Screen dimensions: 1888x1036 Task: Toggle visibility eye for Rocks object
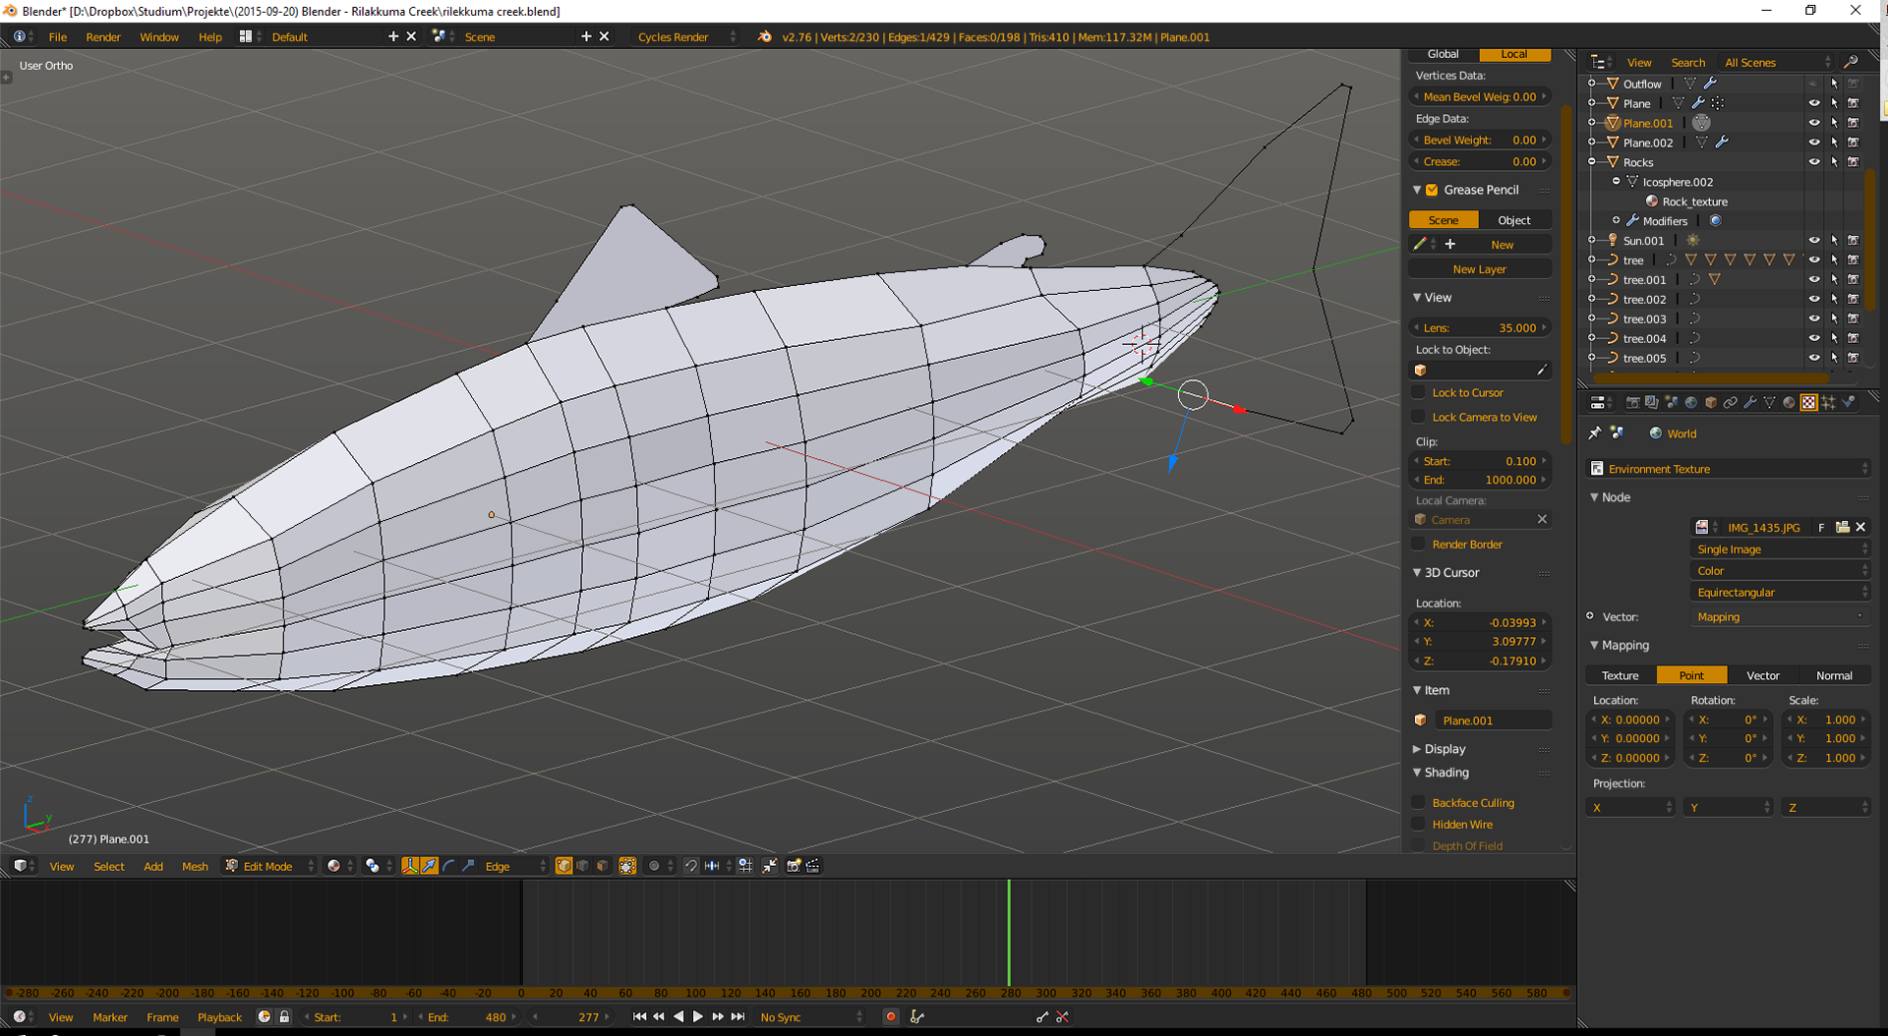(x=1814, y=162)
